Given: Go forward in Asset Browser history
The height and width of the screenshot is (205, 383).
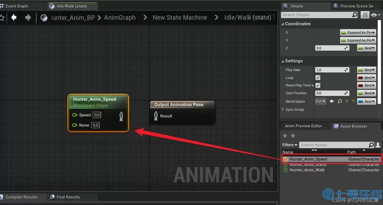Looking at the screenshot, I should click(x=293, y=136).
